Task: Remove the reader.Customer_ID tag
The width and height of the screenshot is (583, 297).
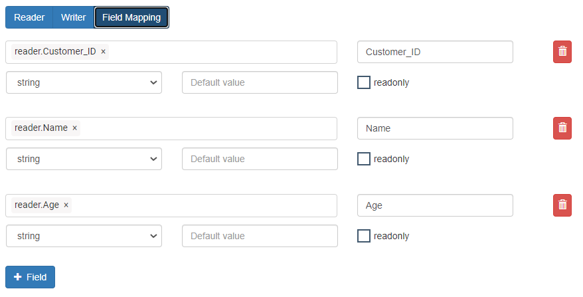Action: click(x=104, y=52)
